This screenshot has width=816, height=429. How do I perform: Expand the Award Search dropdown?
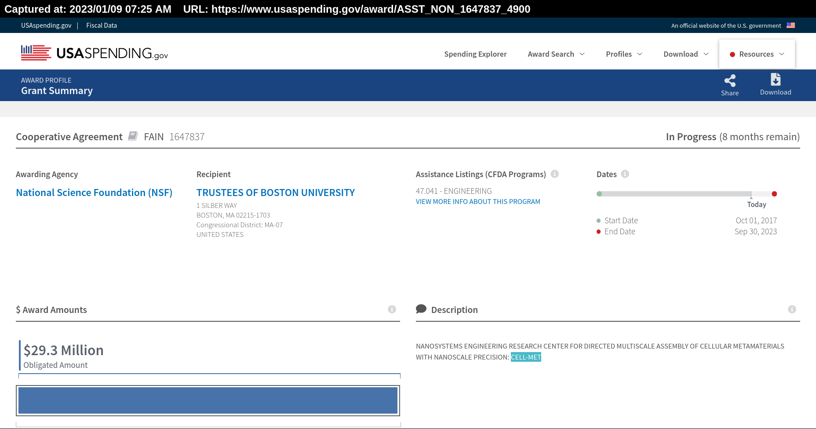pyautogui.click(x=556, y=54)
